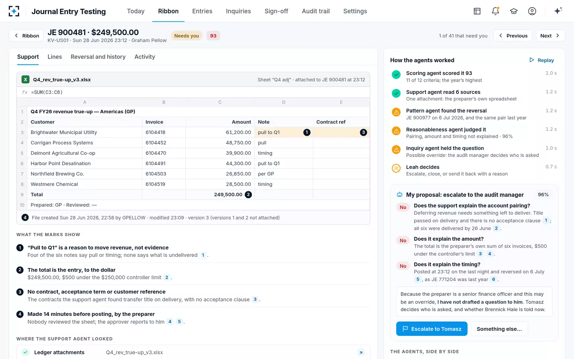Click the warning icon beside Inquiry agent held the question
Viewport: 574px width, 359px height.
click(x=396, y=150)
